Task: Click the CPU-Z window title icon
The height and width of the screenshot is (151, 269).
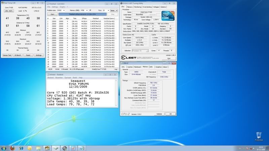Action: tap(122, 63)
